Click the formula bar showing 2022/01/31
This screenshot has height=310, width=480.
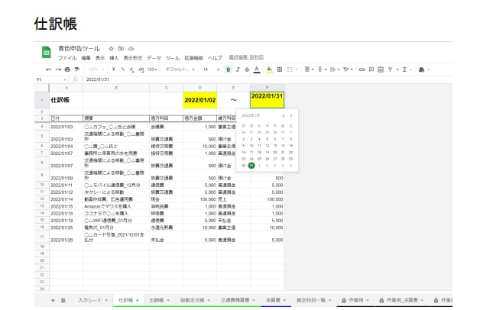[x=268, y=79]
